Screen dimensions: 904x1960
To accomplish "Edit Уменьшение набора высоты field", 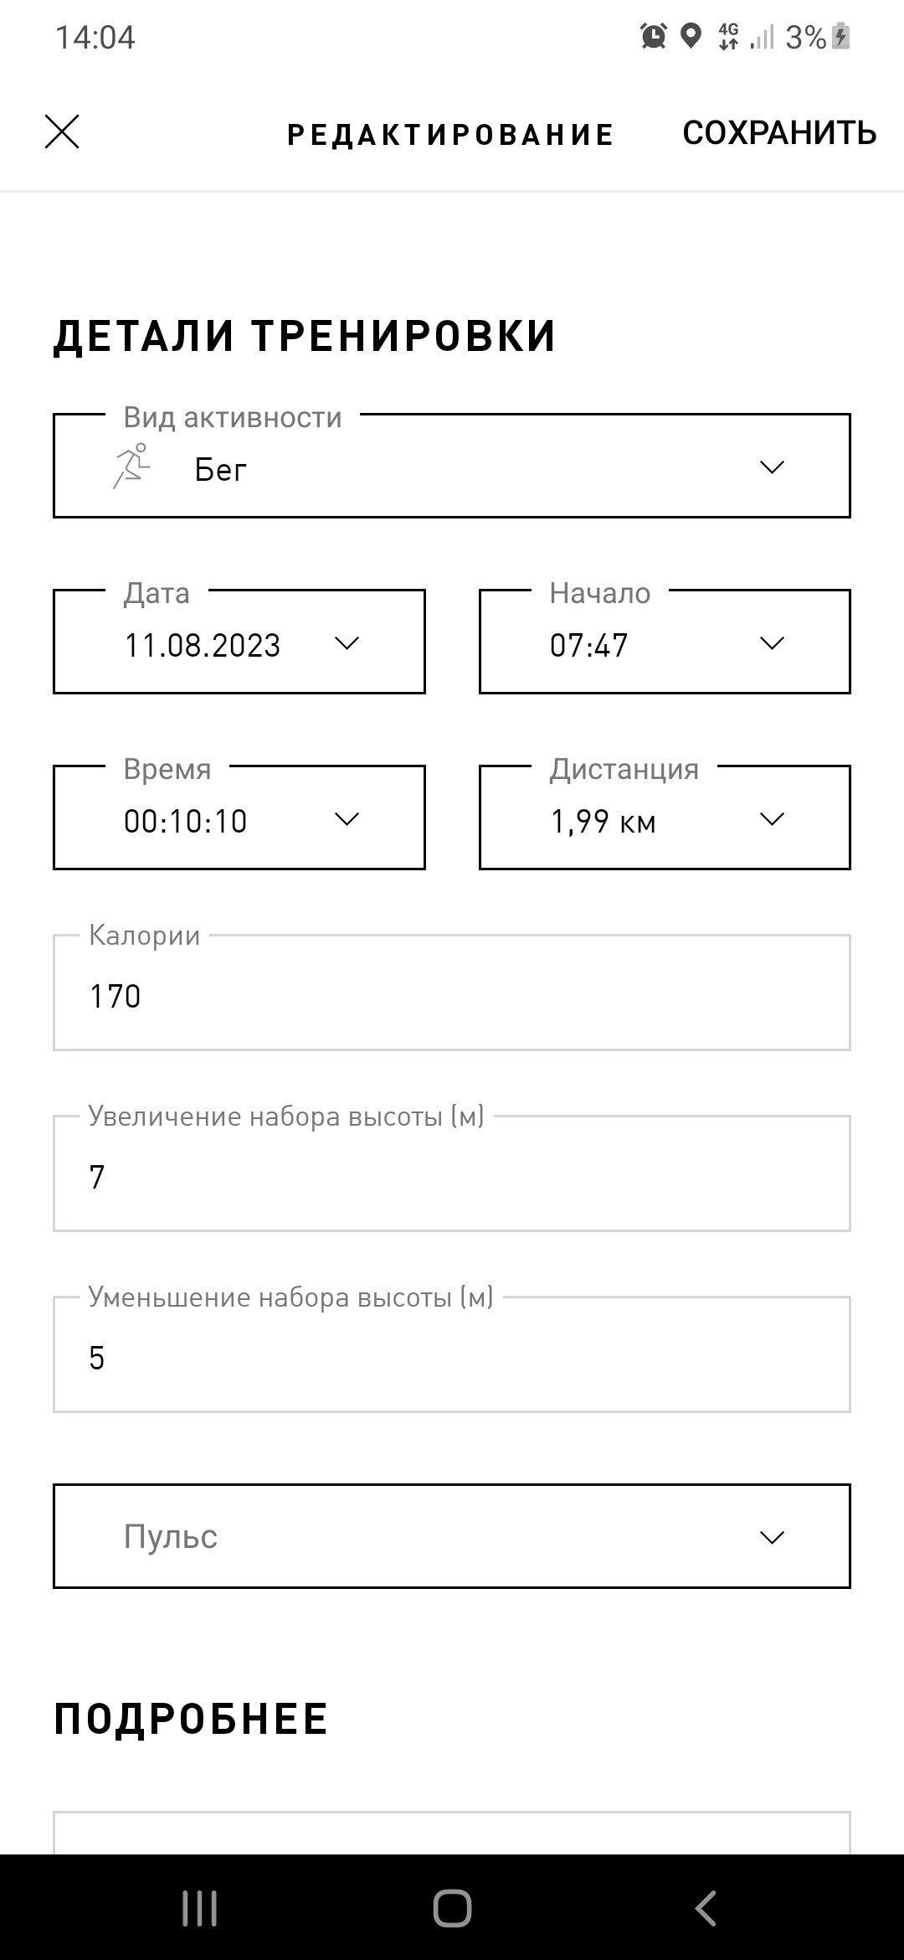I will point(452,1354).
